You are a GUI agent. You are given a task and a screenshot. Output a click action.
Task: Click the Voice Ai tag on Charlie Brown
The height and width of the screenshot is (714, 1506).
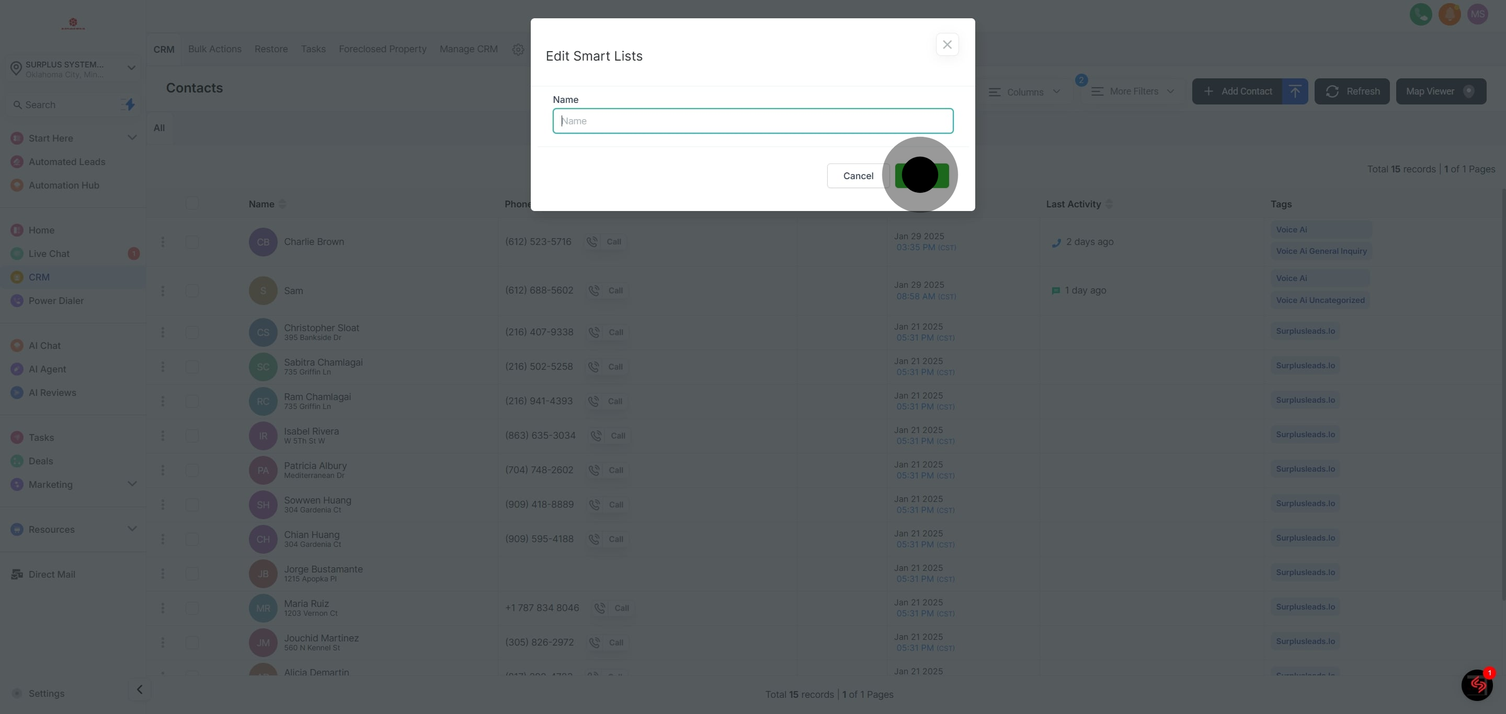click(x=1292, y=229)
